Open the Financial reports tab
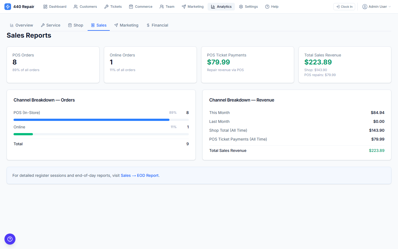This screenshot has height=249, width=398. pos(157,25)
